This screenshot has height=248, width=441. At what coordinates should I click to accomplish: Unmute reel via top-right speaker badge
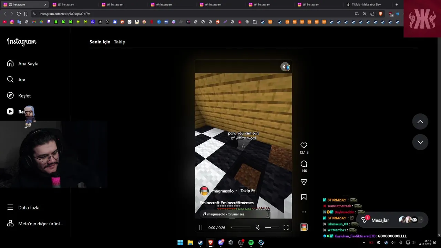tap(285, 67)
